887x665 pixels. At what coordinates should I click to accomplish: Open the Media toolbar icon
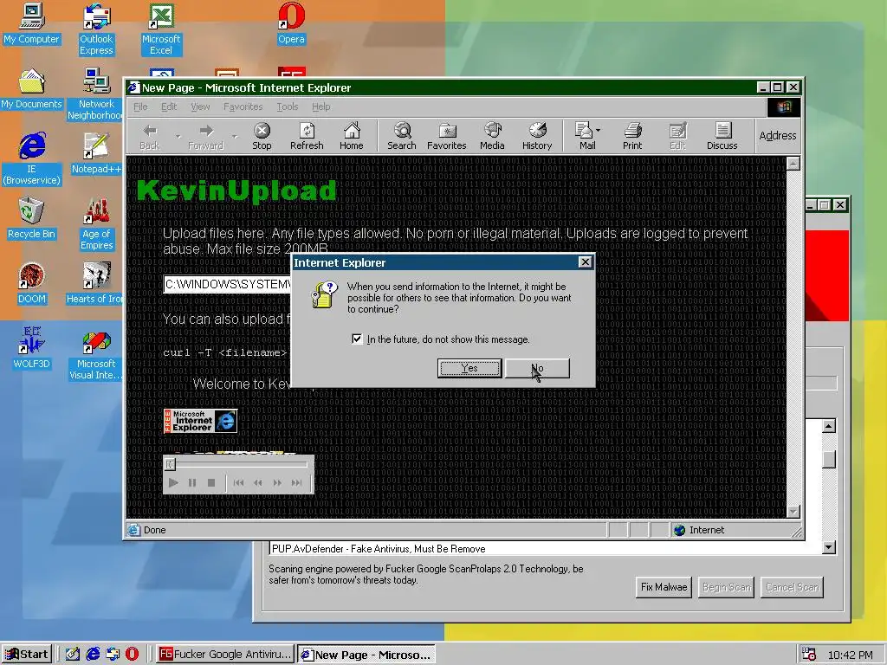click(492, 136)
